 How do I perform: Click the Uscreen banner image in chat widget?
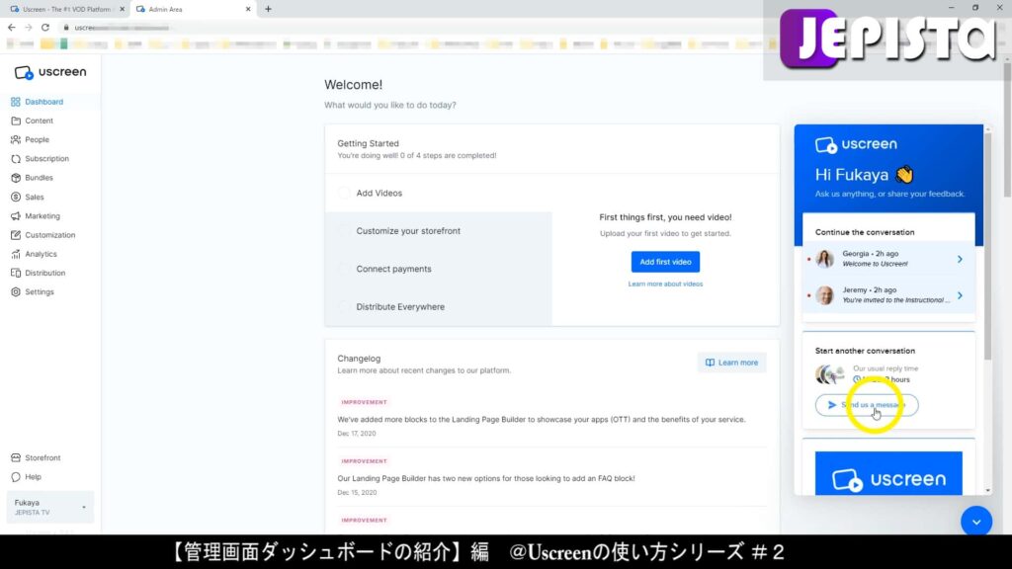888,473
